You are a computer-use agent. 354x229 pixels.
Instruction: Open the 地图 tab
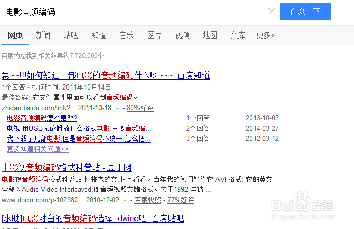(x=210, y=35)
